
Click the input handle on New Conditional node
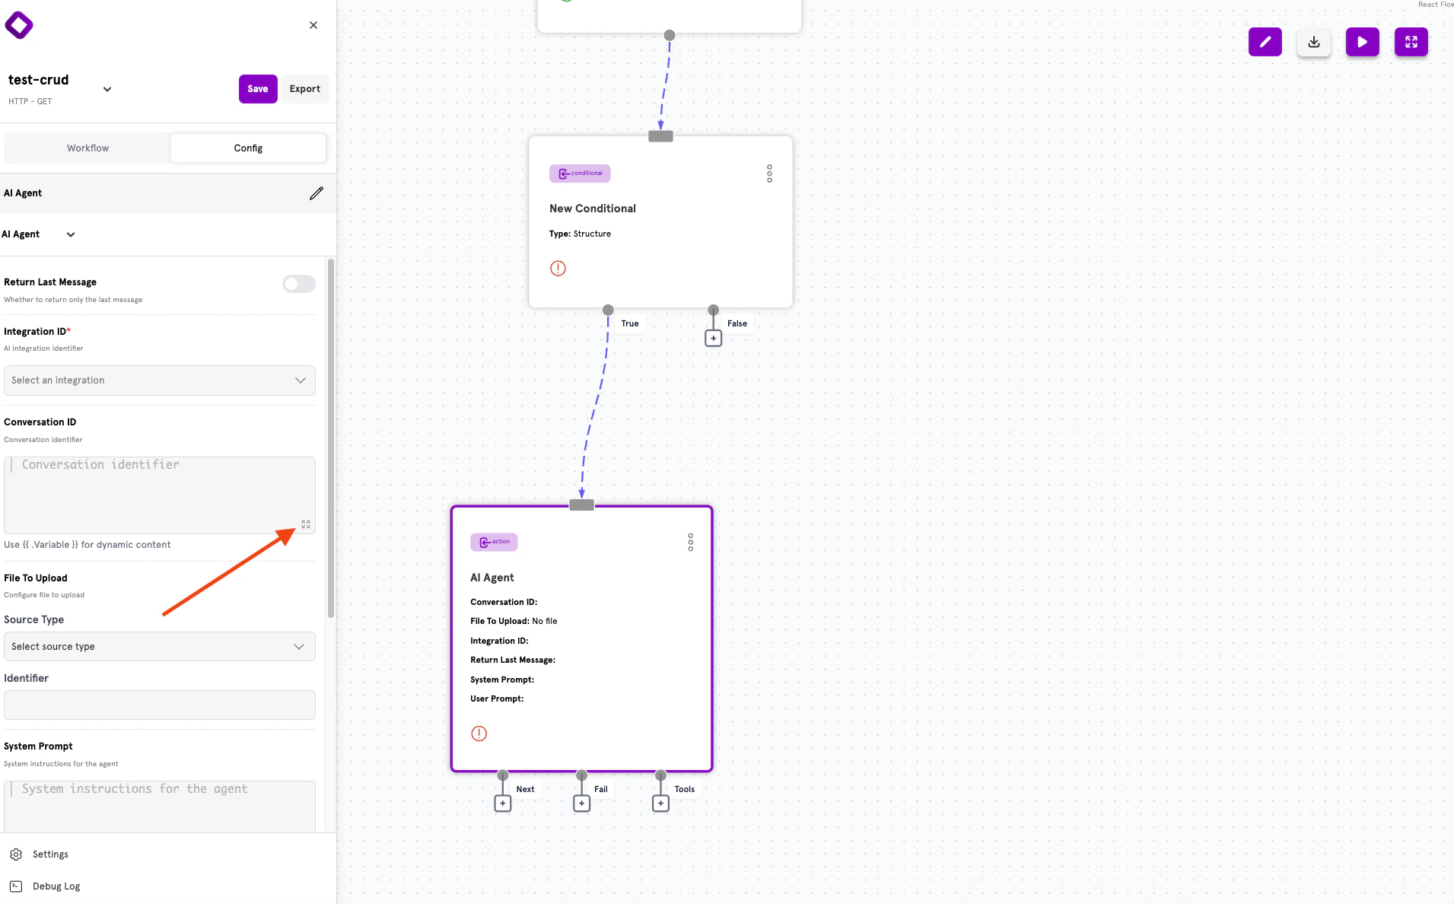[x=660, y=136]
